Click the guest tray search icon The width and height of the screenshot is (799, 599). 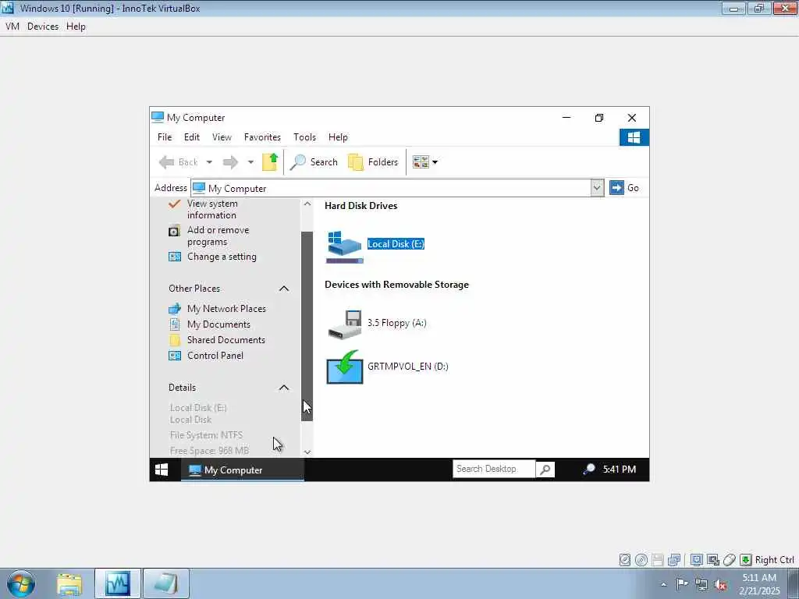[588, 469]
